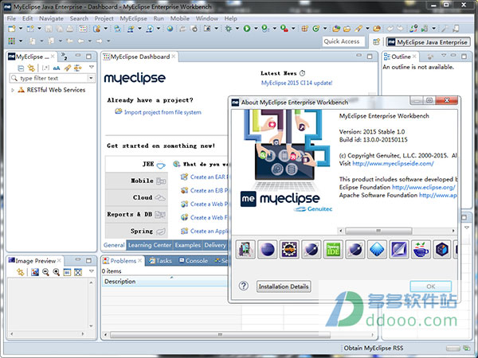The height and width of the screenshot is (358, 478).
Task: Click the New wizard toolbar icon
Action: pyautogui.click(x=12, y=29)
